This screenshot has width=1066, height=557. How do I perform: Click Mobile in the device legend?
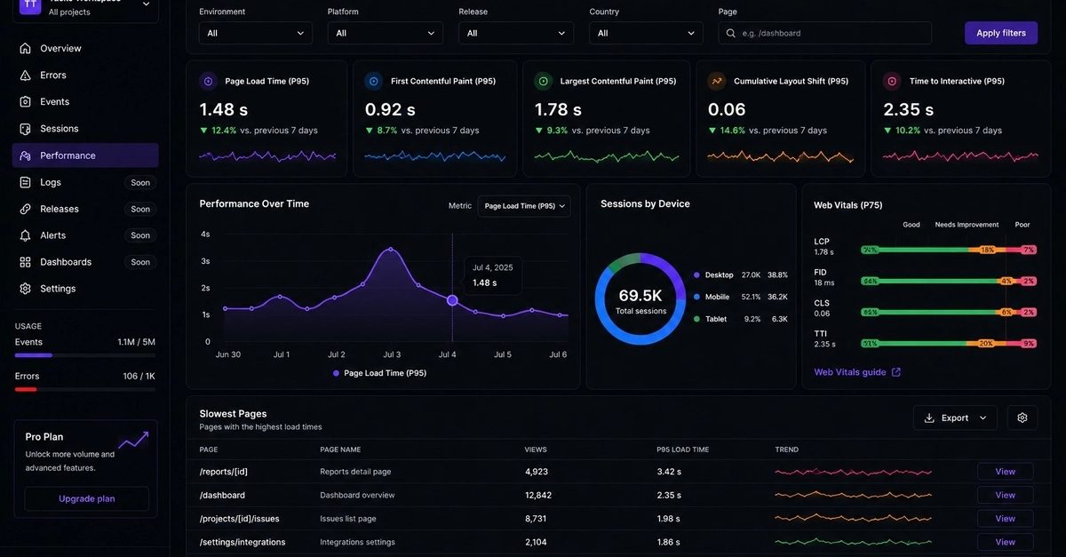tap(717, 297)
